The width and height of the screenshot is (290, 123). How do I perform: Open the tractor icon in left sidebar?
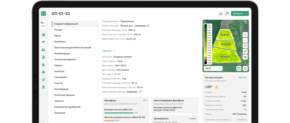pyautogui.click(x=43, y=50)
